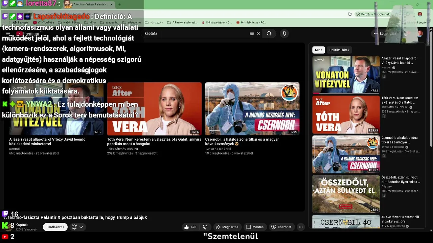This screenshot has width=433, height=243.
Task: Open the 'Élő közvetítések' bookmark
Action: (217, 22)
